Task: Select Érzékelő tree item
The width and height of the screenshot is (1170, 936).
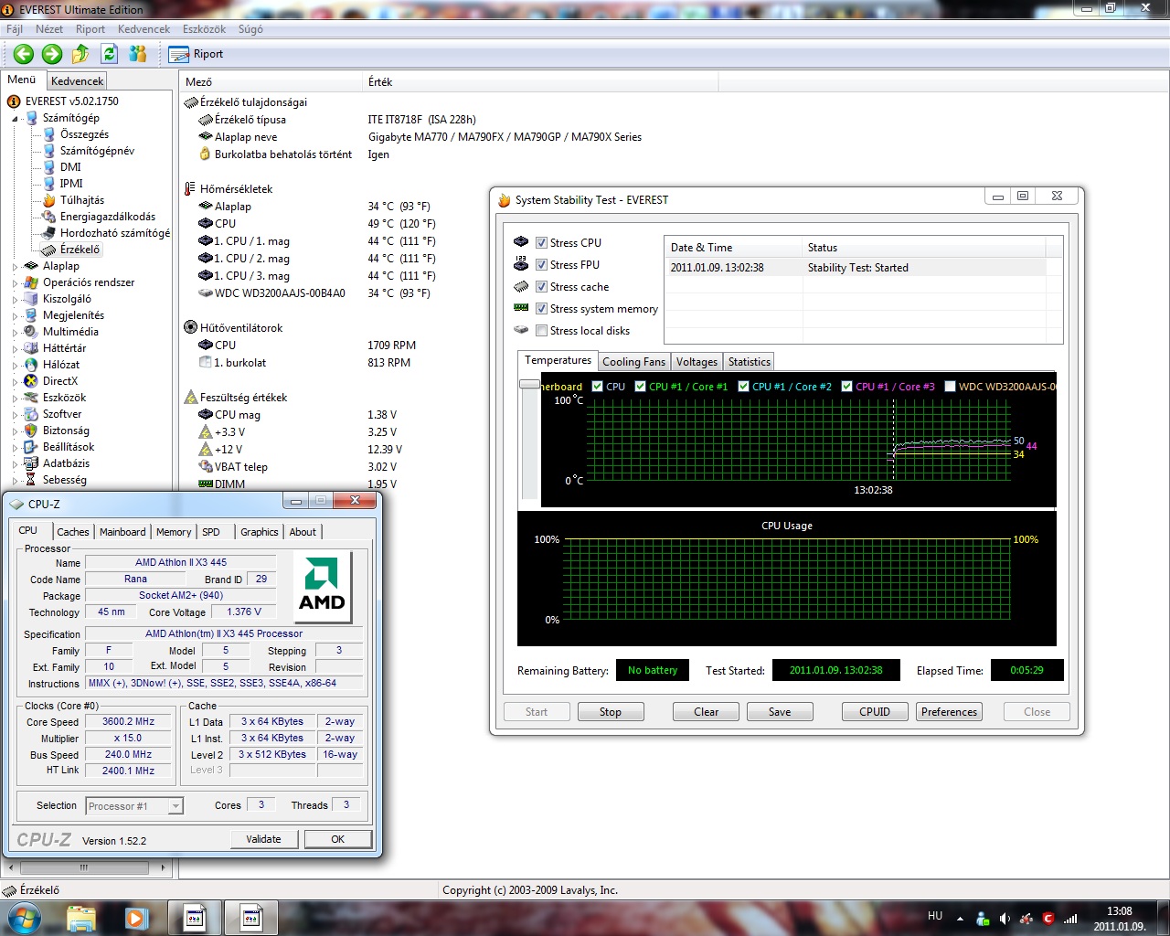Action: tap(80, 250)
